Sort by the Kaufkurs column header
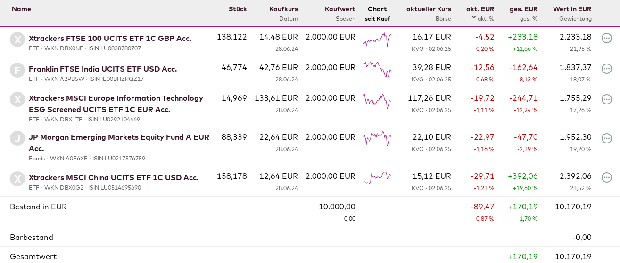 click(x=283, y=9)
